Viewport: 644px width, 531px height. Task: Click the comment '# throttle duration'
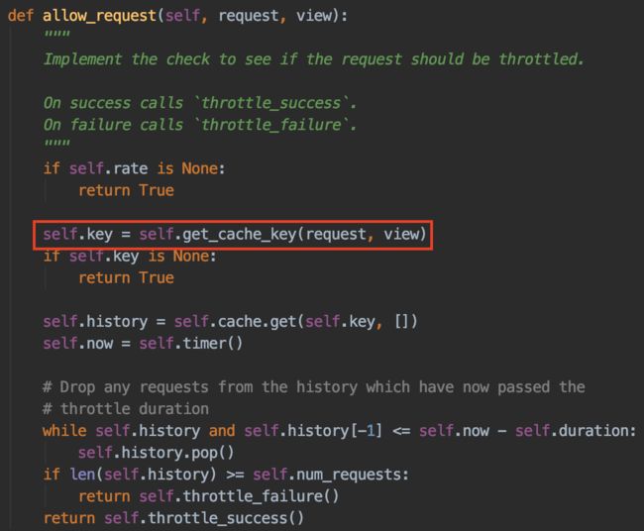[126, 409]
